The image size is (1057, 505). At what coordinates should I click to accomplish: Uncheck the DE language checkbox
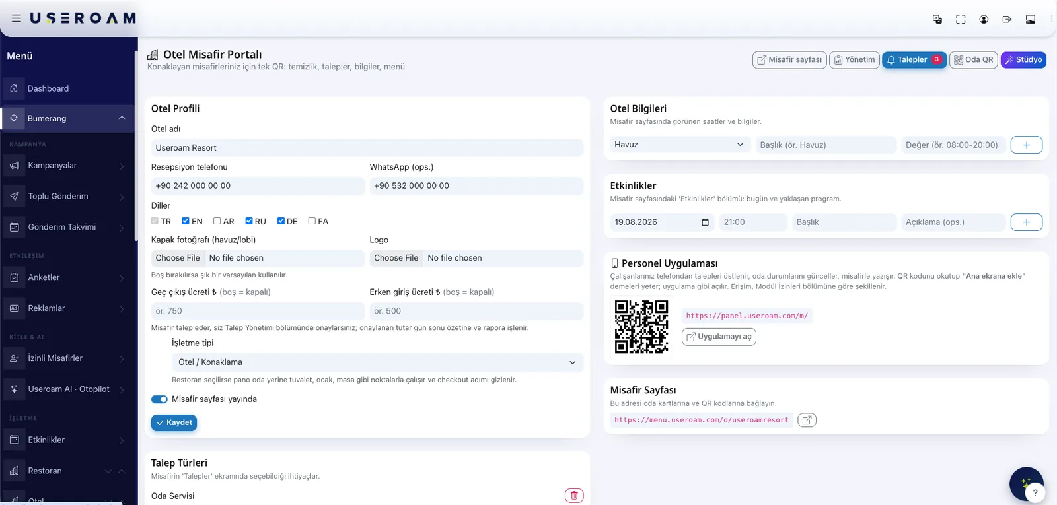[281, 221]
